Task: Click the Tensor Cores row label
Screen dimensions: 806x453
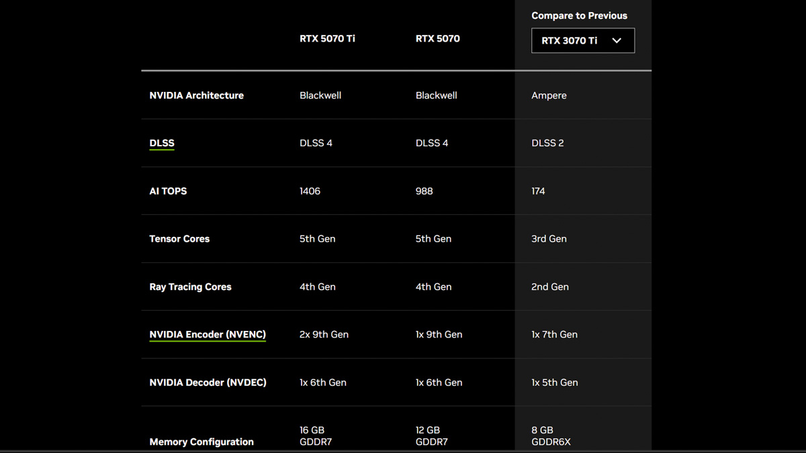Action: [x=179, y=239]
